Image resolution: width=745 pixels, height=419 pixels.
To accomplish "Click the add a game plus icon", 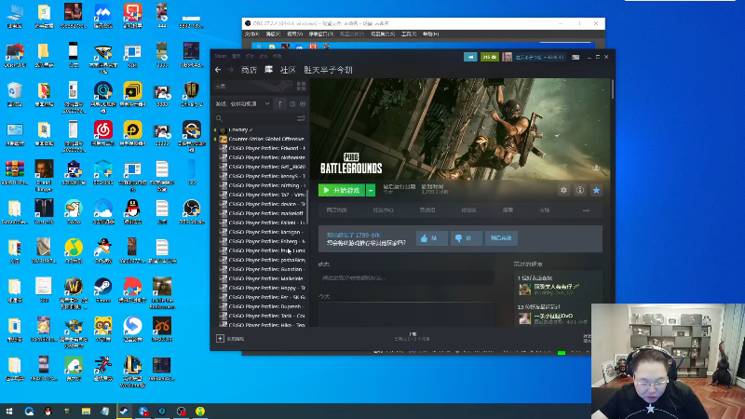I will [220, 339].
